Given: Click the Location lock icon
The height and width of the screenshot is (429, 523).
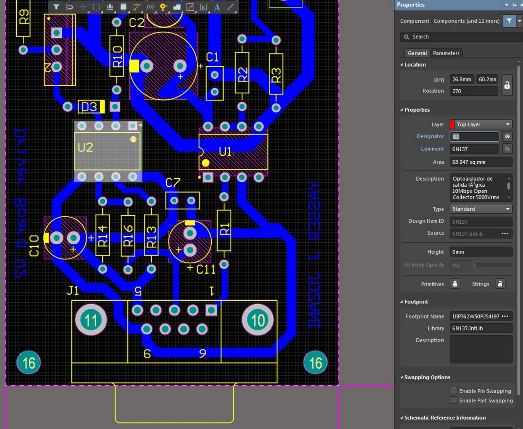Looking at the screenshot, I should pyautogui.click(x=507, y=85).
